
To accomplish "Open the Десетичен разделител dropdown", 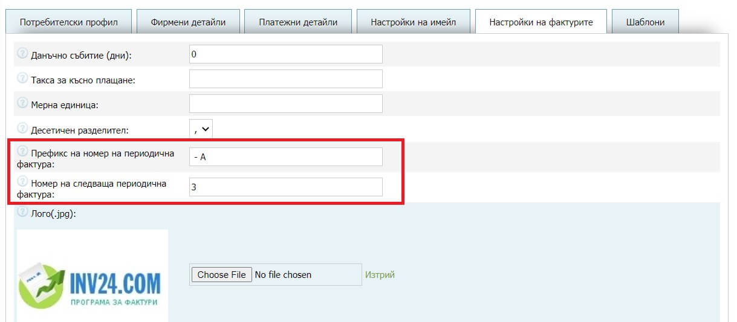I will click(201, 129).
